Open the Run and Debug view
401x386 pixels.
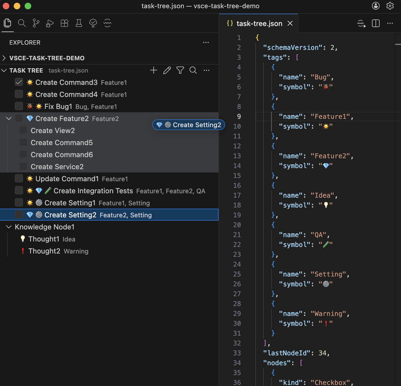coord(50,23)
